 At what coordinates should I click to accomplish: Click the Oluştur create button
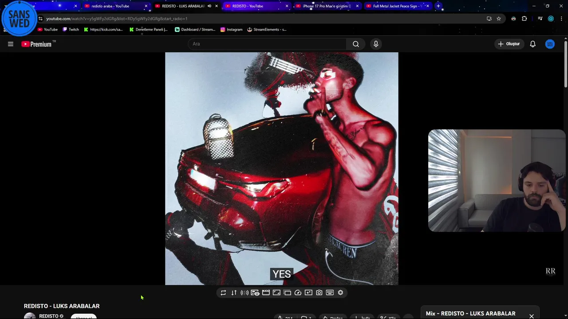click(509, 44)
